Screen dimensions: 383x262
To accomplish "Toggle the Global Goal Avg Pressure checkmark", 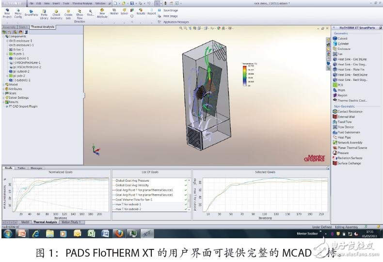I will [x=185, y=180].
